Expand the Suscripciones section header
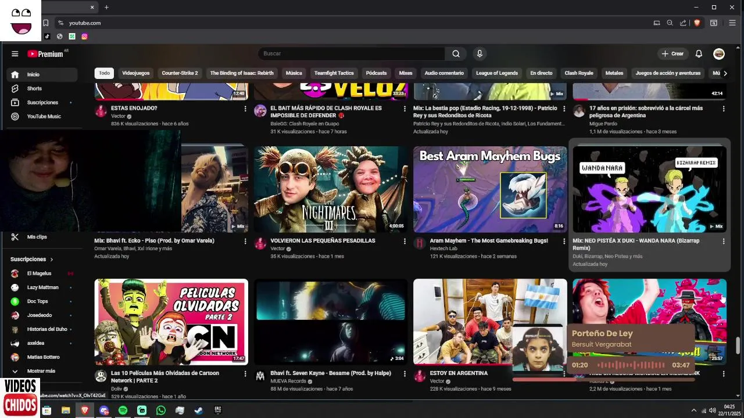 (32, 259)
